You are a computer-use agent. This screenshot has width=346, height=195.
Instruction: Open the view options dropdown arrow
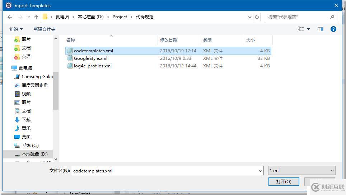coord(308,29)
